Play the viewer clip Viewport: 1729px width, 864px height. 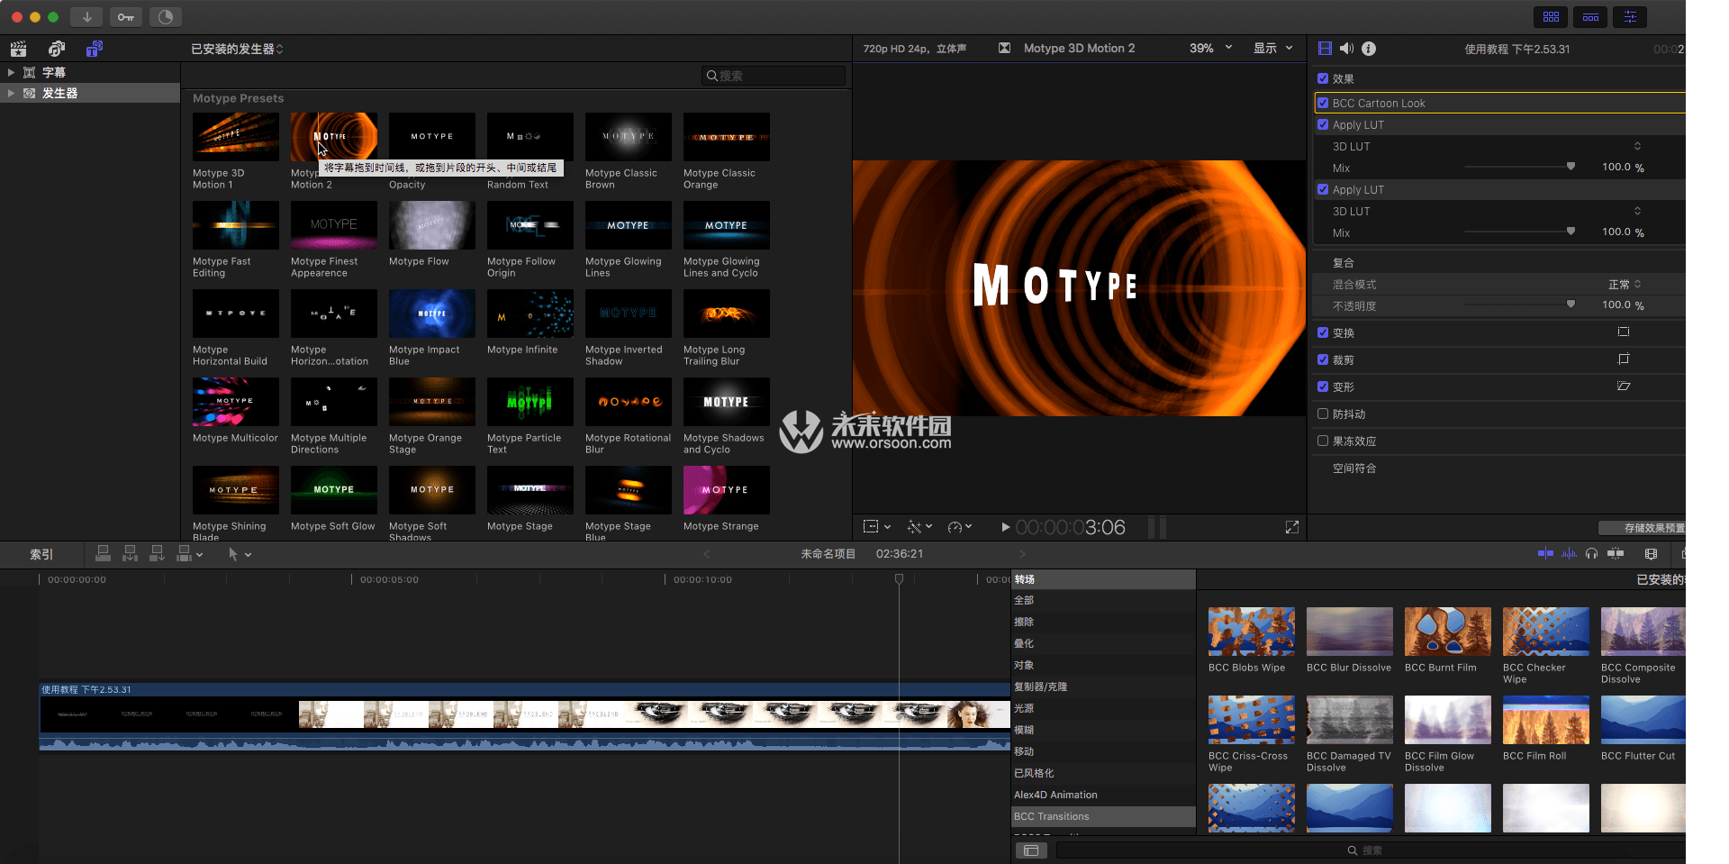click(1005, 527)
